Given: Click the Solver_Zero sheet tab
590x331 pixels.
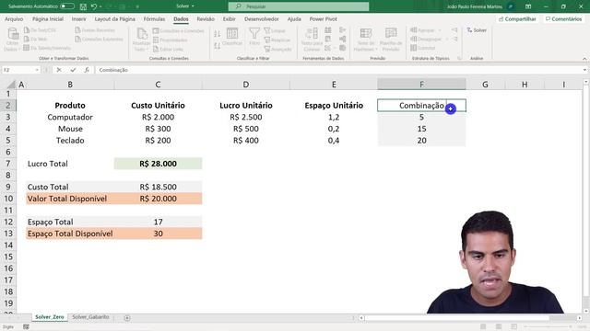Looking at the screenshot, I should point(49,317).
